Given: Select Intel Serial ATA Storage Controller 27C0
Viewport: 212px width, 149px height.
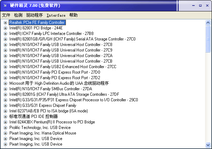Looking at the screenshot, I should tap(72, 39).
